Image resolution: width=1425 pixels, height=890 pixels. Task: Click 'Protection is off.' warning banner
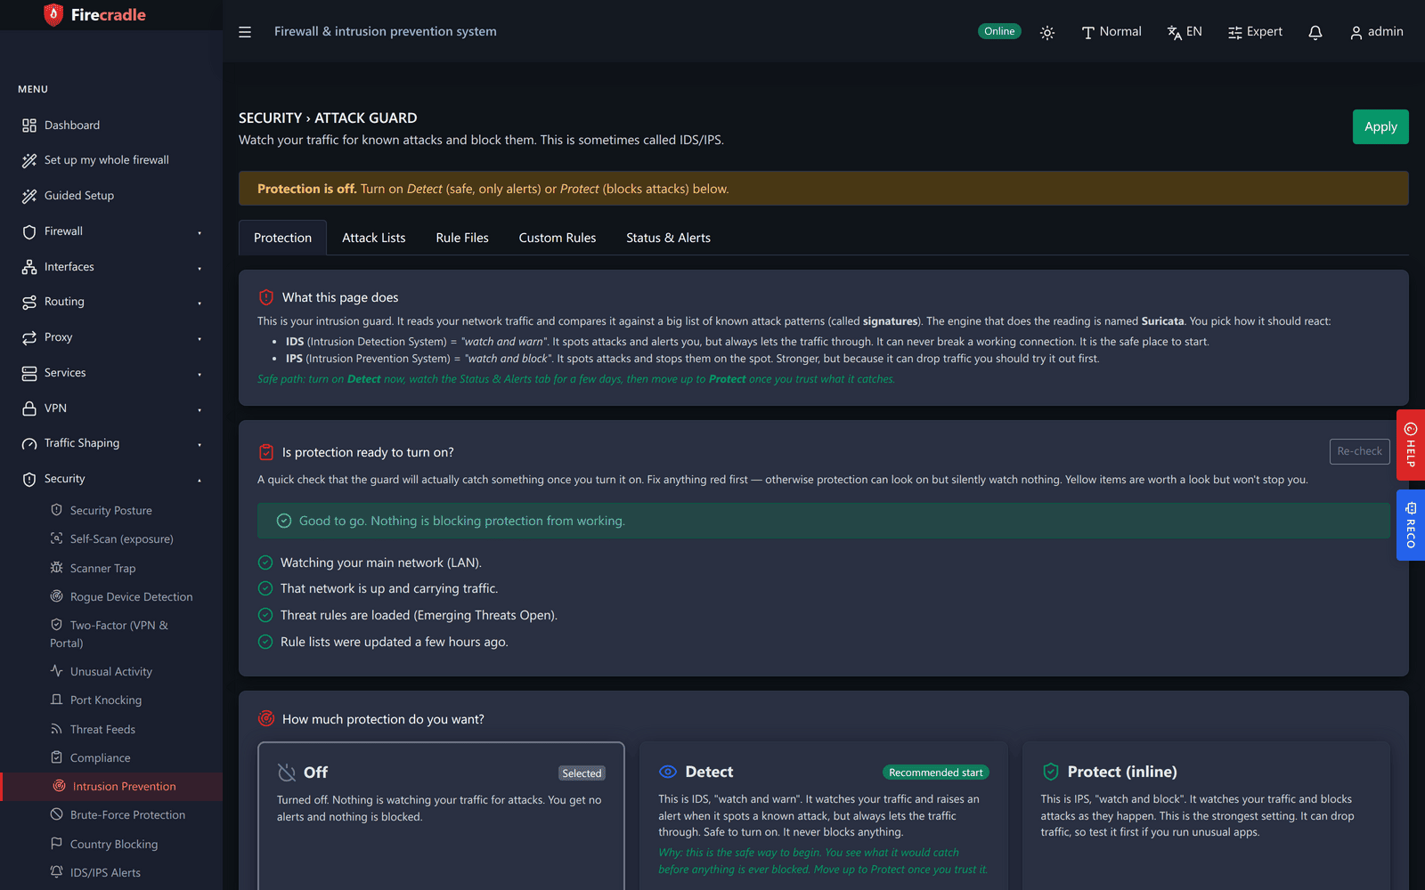824,189
